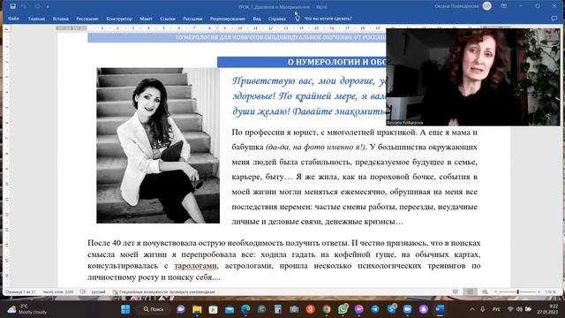565x318 pixels.
Task: Open the Вид ribbon tab
Action: [257, 19]
